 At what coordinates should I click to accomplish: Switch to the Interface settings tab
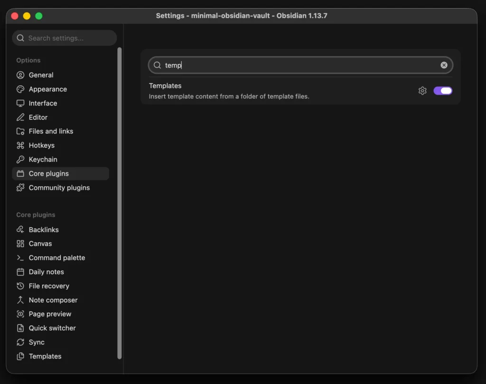(x=60, y=103)
